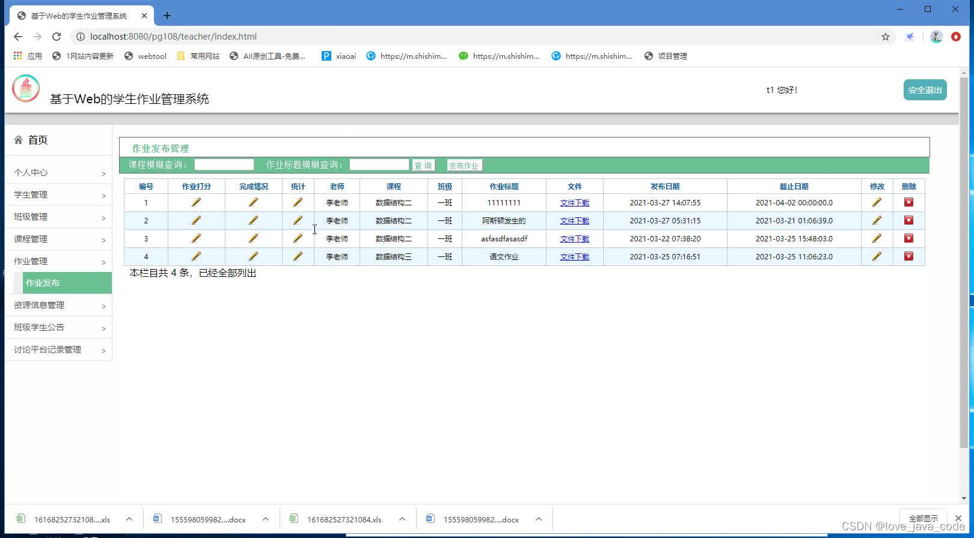Edit assignment 阿斯顿发生的 with modify pencil
This screenshot has width=974, height=538.
point(877,220)
